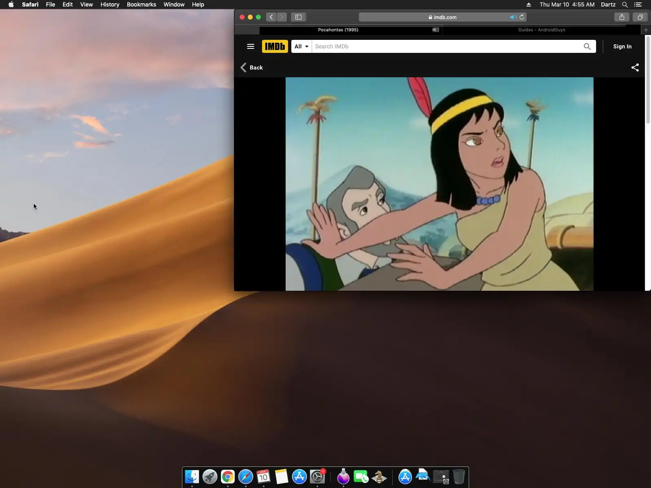651x488 pixels.
Task: Open the Dartz user menu
Action: 608,4
